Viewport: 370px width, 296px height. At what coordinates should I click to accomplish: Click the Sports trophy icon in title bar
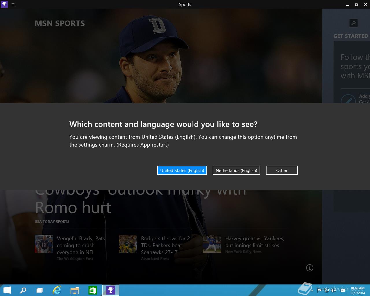[4, 4]
